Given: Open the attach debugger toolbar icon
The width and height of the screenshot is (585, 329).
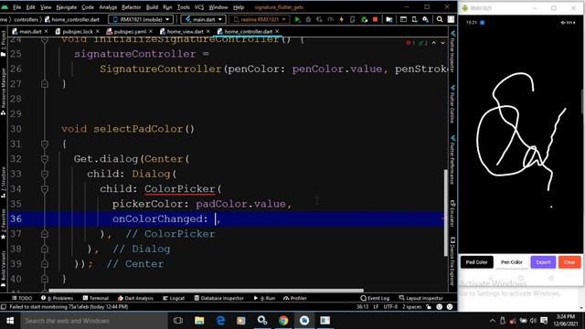Looking at the screenshot, I should click(364, 19).
